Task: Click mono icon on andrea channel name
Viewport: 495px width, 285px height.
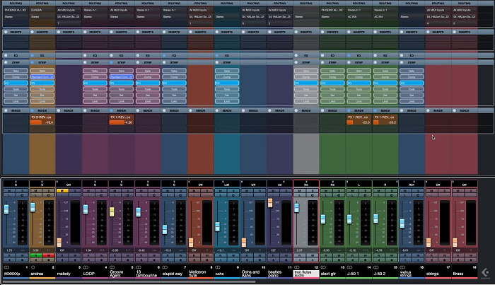Action: (33, 267)
